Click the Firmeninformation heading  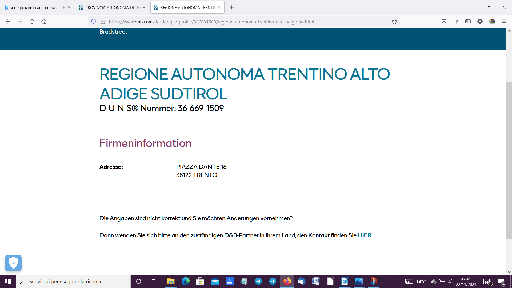coord(145,143)
